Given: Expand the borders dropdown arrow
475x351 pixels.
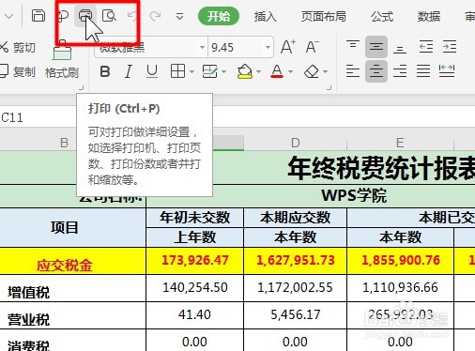Looking at the screenshot, I should (x=192, y=71).
